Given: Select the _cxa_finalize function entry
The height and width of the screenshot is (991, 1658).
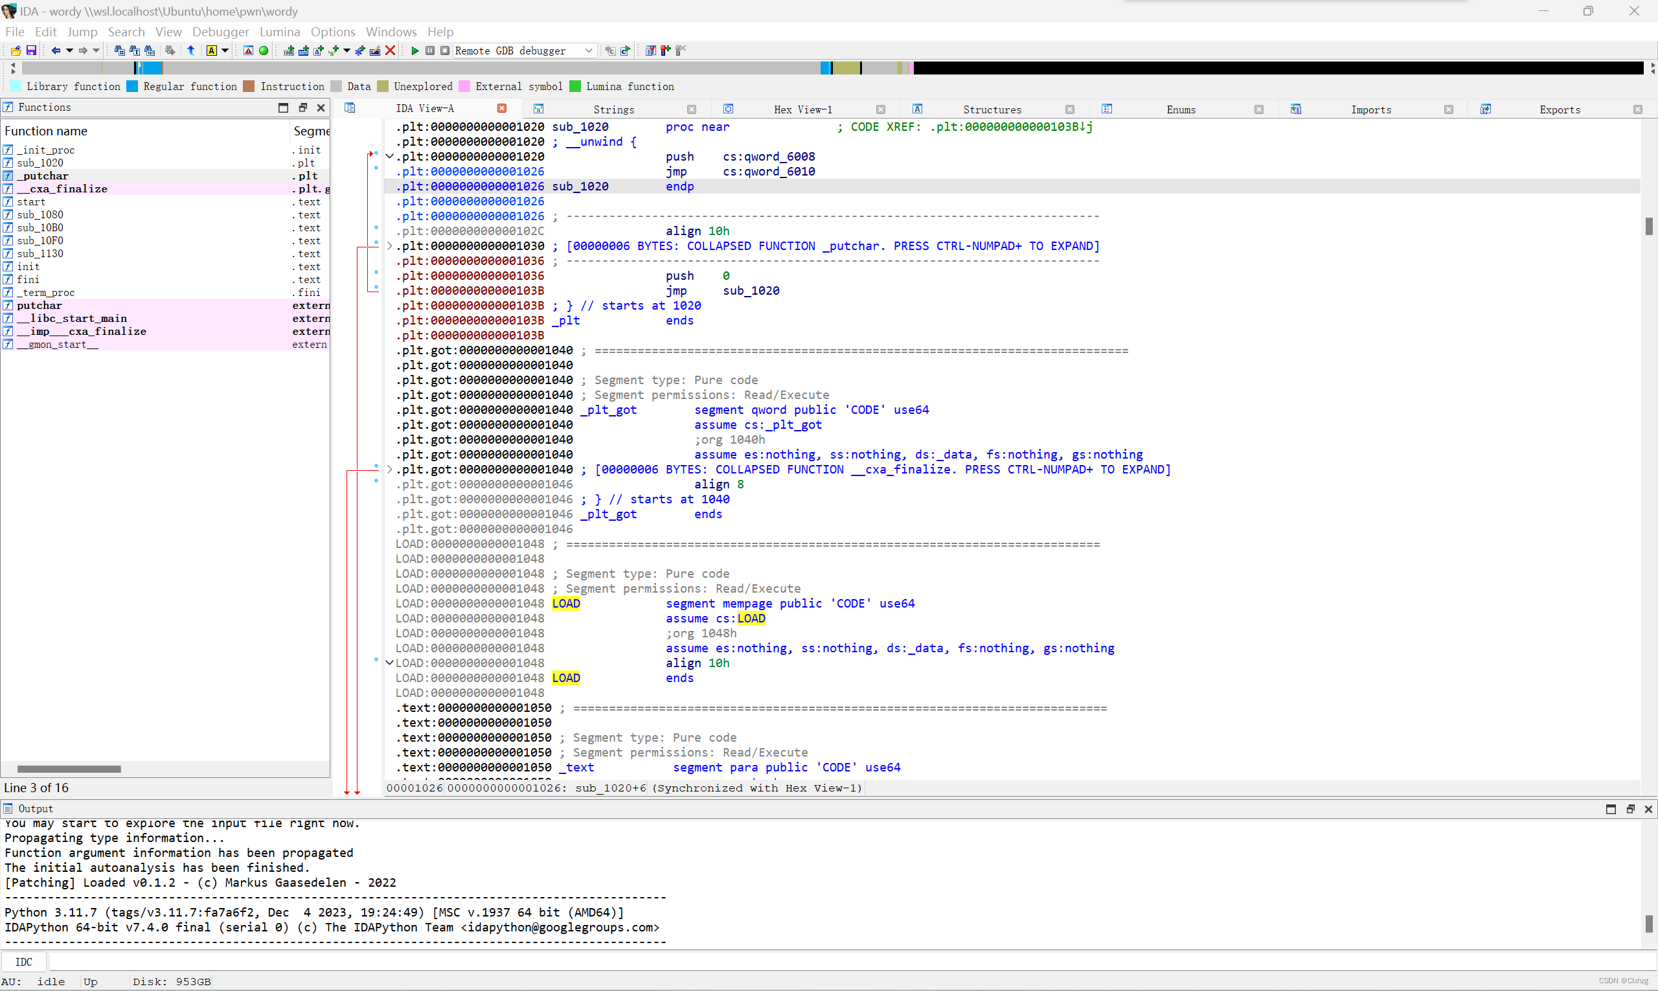Looking at the screenshot, I should pyautogui.click(x=63, y=188).
